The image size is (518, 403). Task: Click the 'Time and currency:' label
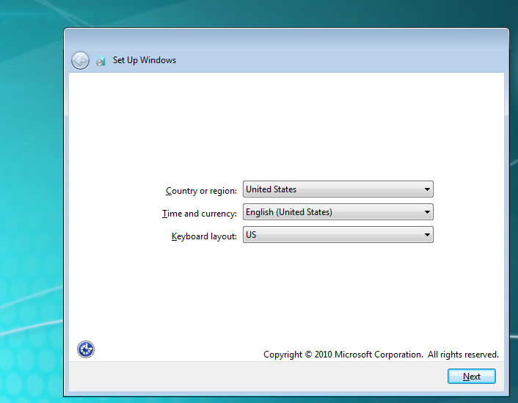tap(200, 214)
